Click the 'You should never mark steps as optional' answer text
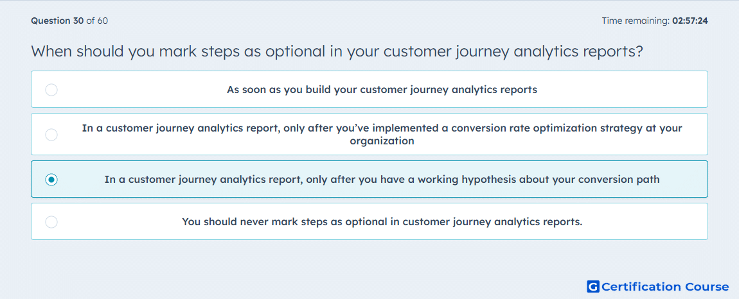The image size is (739, 299). click(x=382, y=221)
